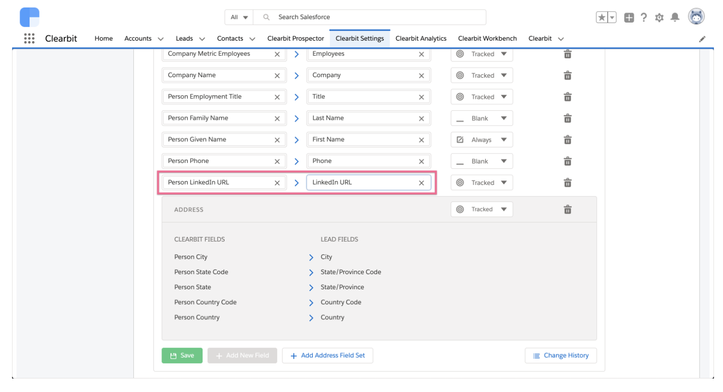This screenshot has width=723, height=392.
Task: Click the global actions plus icon
Action: [629, 18]
